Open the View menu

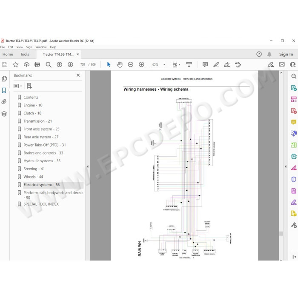click(20, 47)
